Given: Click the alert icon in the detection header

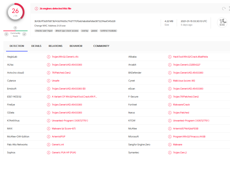Looking at the screenshot, I should pyautogui.click(x=36, y=9).
